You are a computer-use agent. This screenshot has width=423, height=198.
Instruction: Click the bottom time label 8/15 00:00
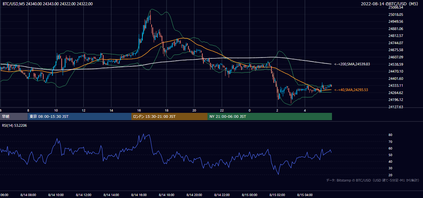coord(250,195)
